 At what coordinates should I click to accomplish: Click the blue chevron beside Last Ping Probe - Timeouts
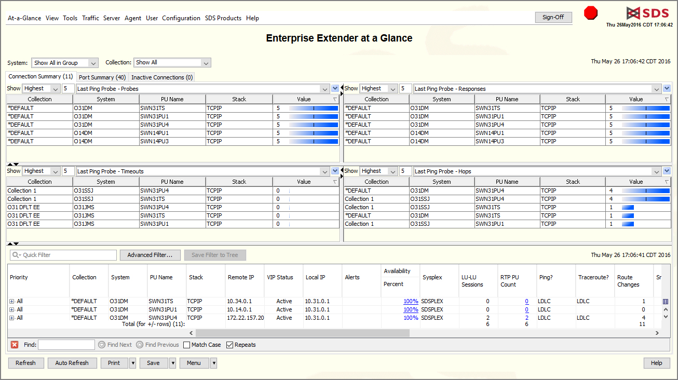pyautogui.click(x=335, y=171)
